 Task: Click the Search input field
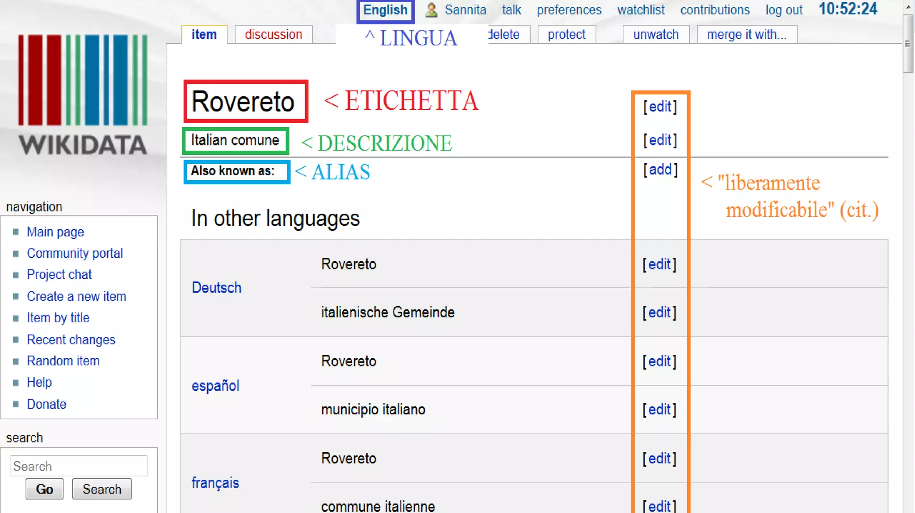[x=79, y=466]
